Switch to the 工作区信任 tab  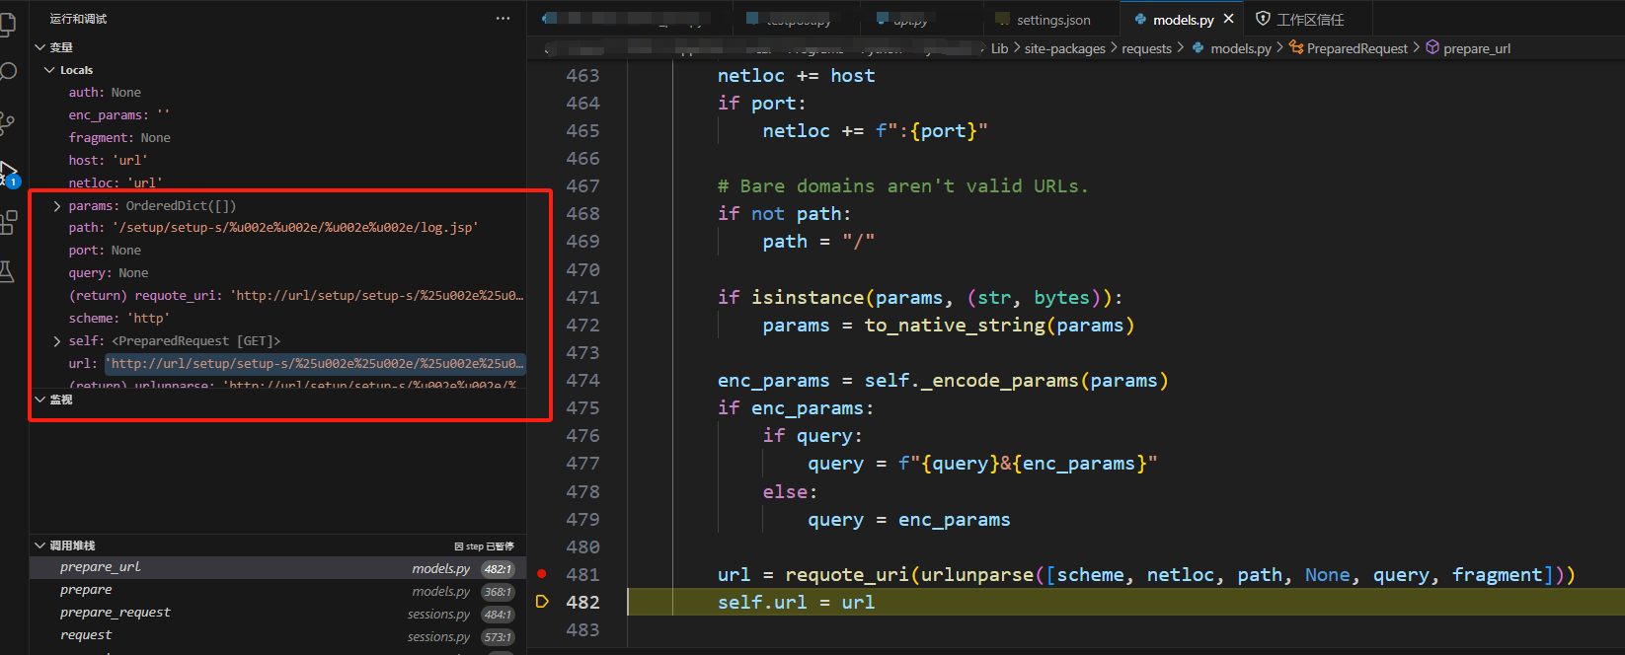tap(1309, 20)
